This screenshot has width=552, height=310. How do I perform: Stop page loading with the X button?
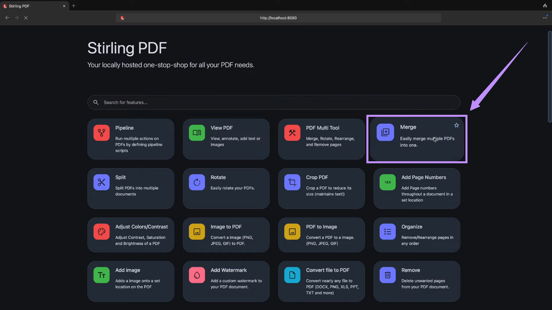[x=26, y=18]
